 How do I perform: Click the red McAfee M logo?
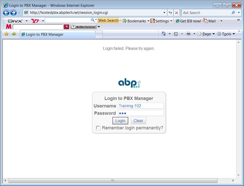(9, 27)
